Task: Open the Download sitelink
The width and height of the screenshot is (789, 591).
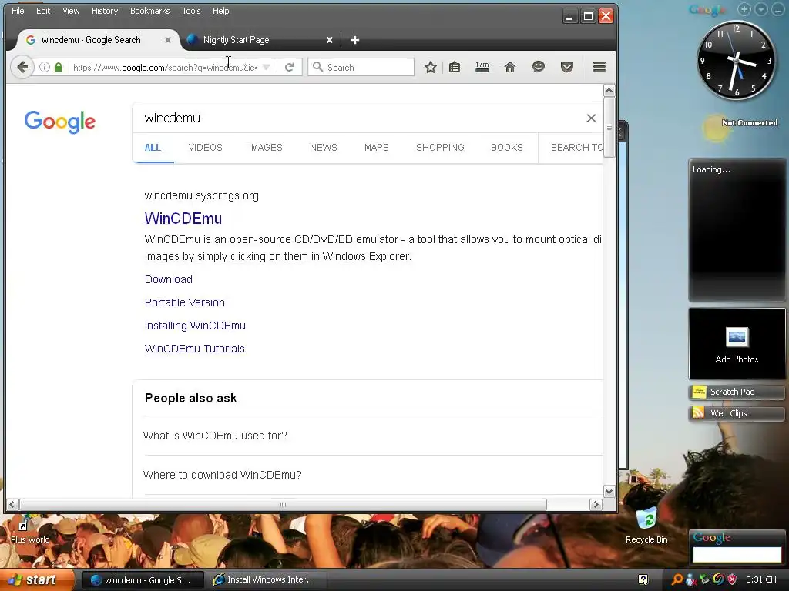Action: pos(169,279)
